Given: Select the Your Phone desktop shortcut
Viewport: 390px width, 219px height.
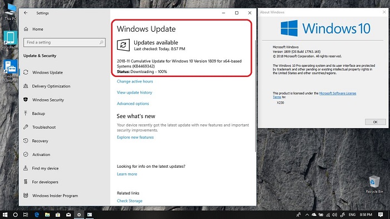Looking at the screenshot, I should [x=10, y=40].
